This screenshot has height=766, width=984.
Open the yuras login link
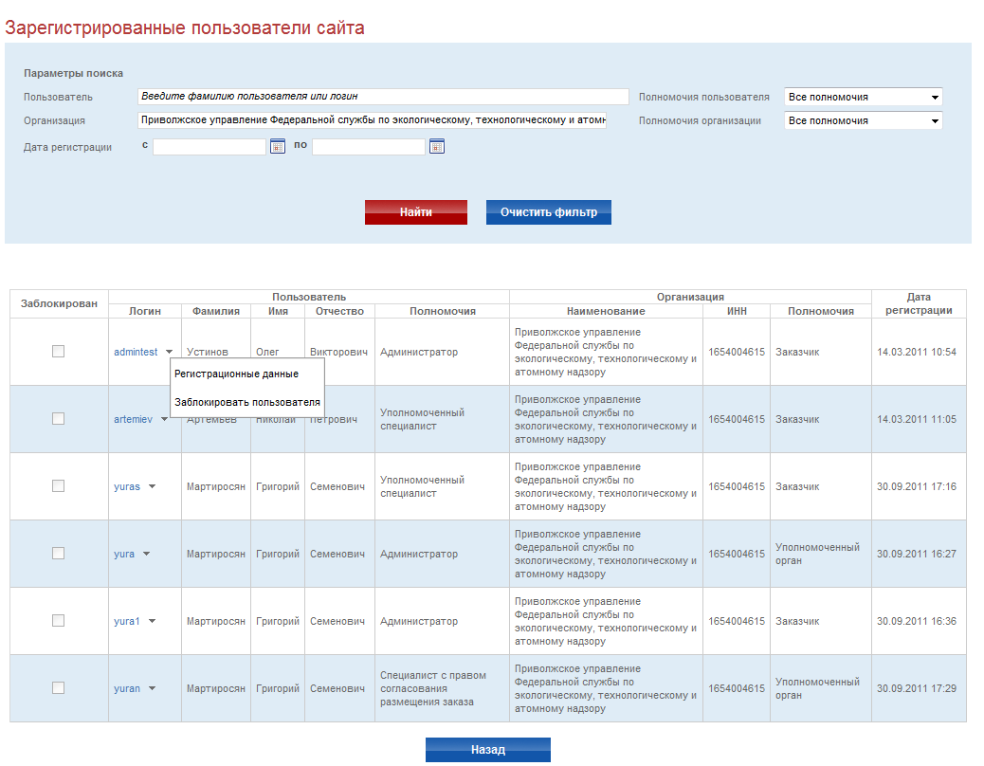coord(127,487)
